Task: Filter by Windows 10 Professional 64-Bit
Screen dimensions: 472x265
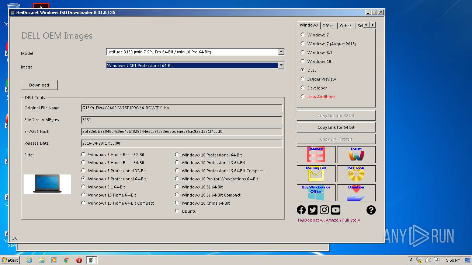Action: point(208,155)
